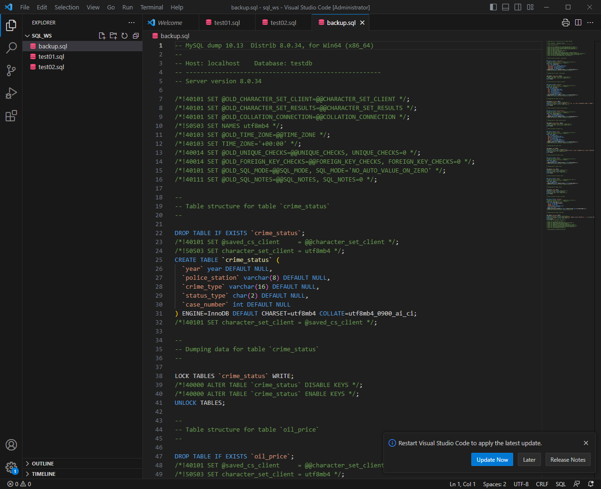Open the Help menu
Image resolution: width=601 pixels, height=489 pixels.
177,7
